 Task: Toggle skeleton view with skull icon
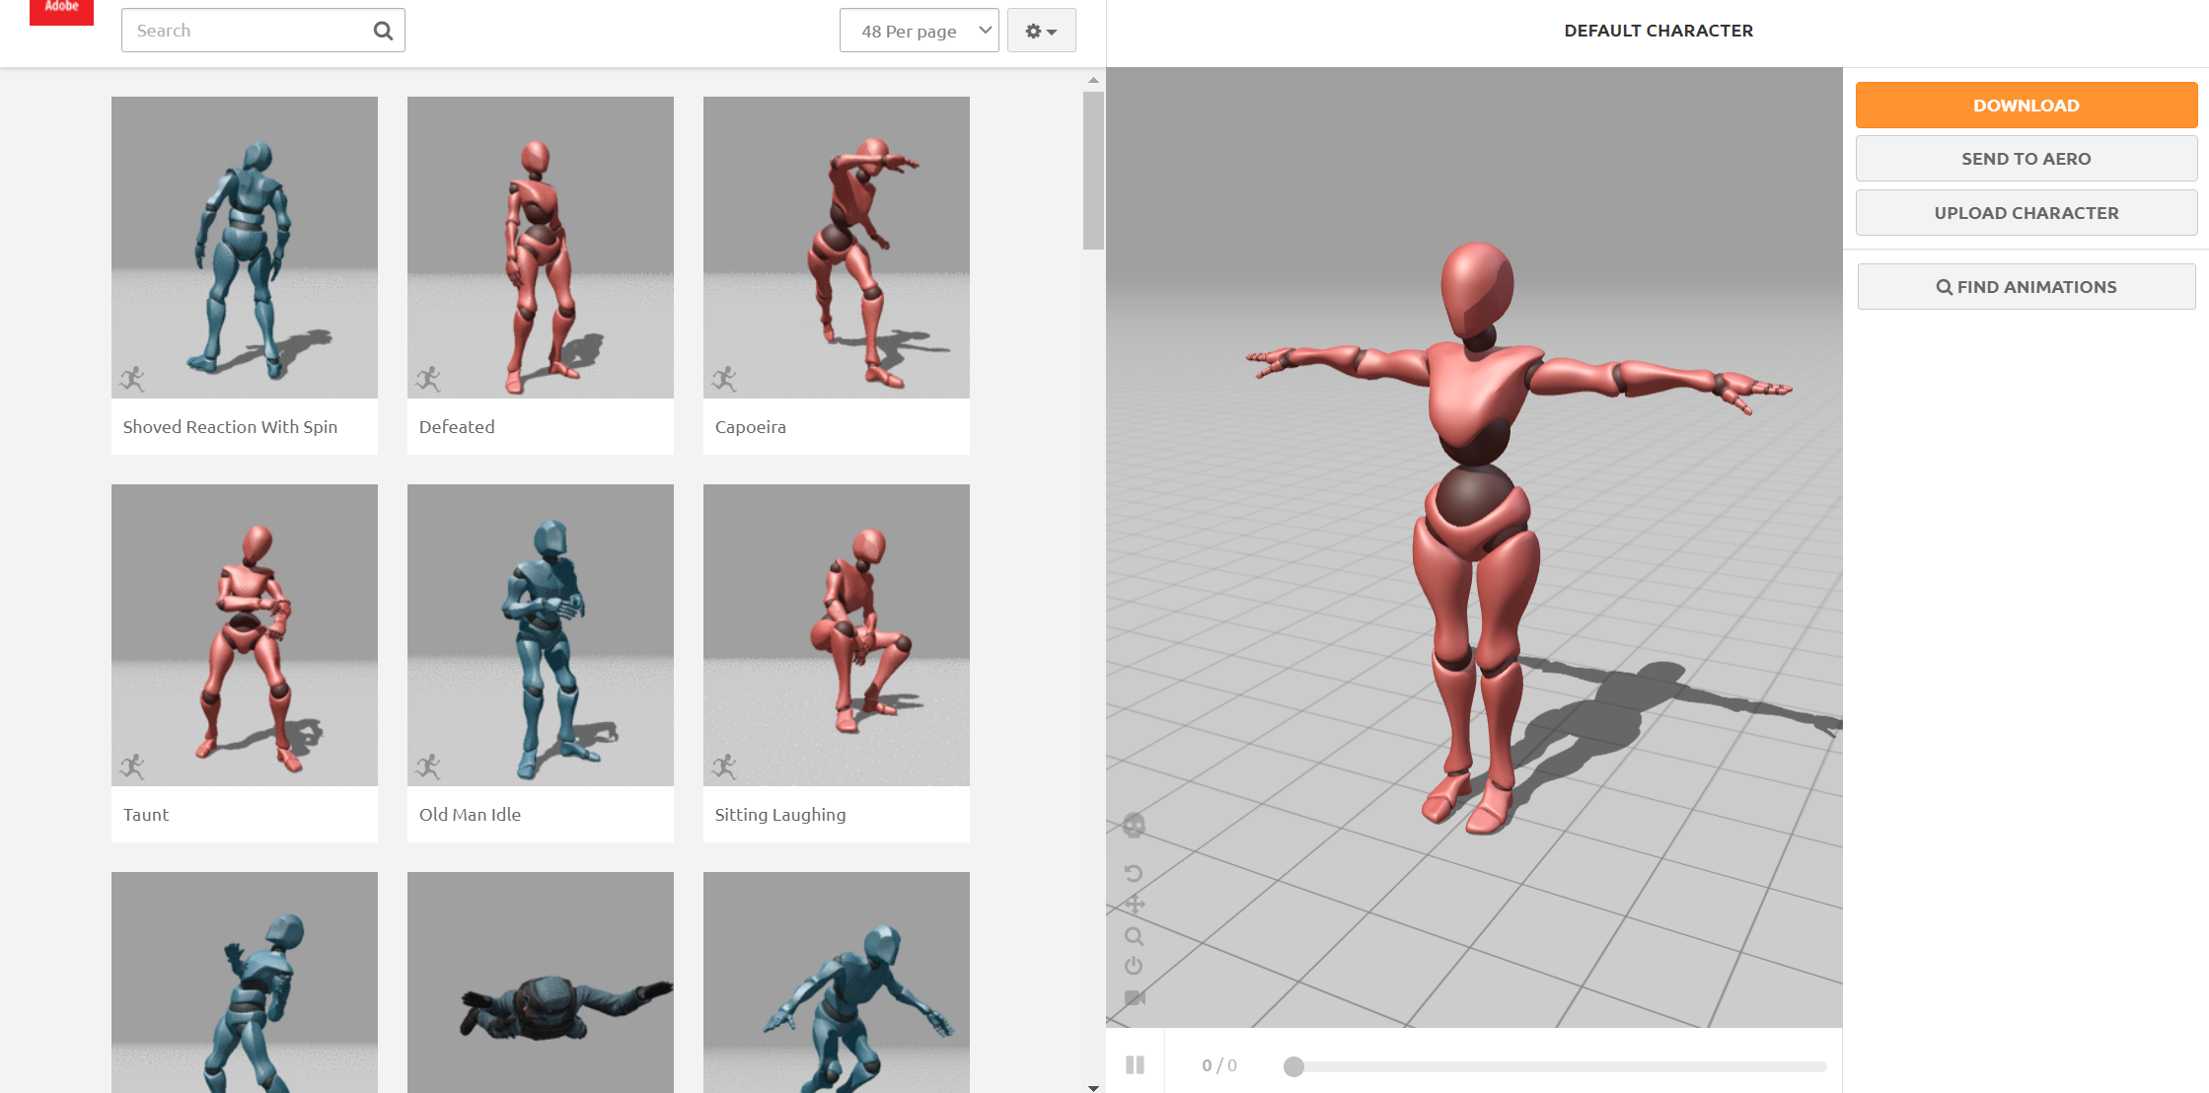click(1134, 825)
